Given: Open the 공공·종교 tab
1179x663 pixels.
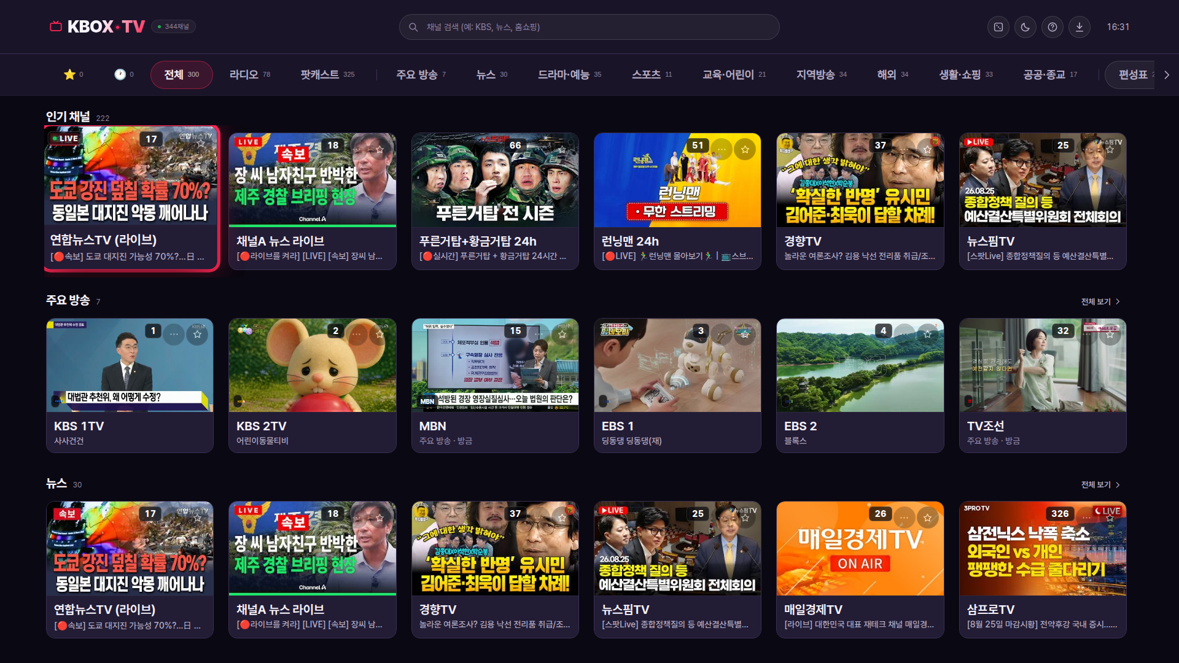Looking at the screenshot, I should coord(1050,74).
